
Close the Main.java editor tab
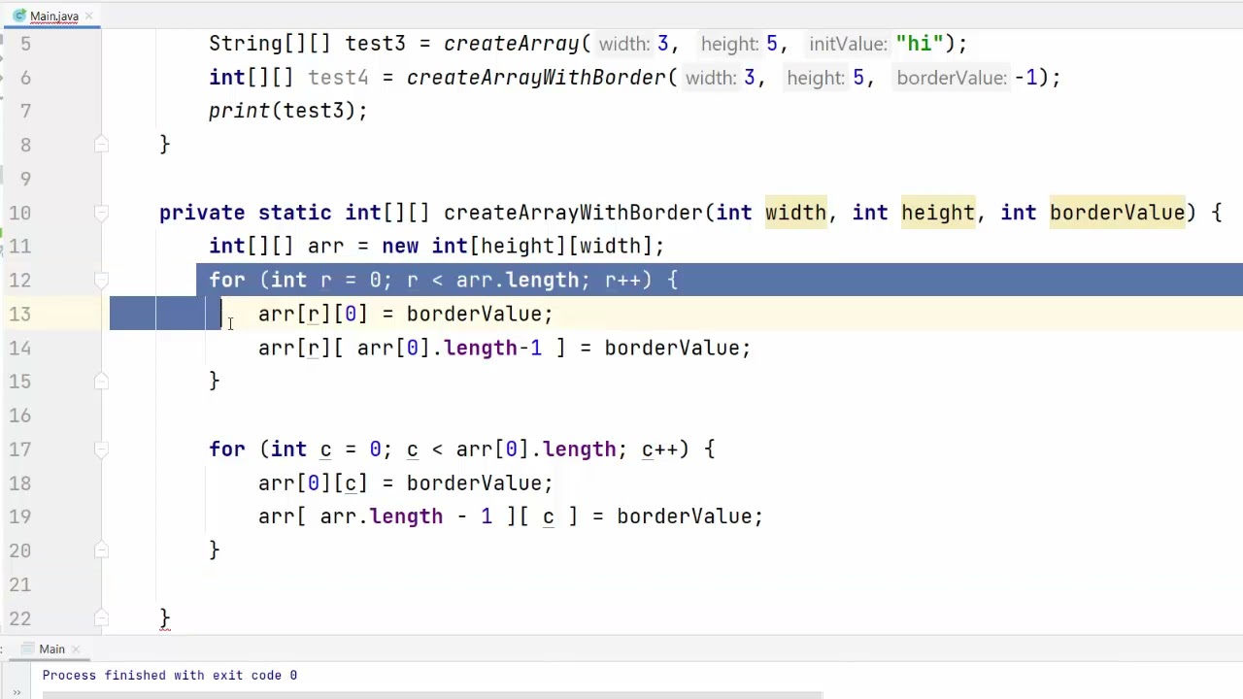[88, 17]
